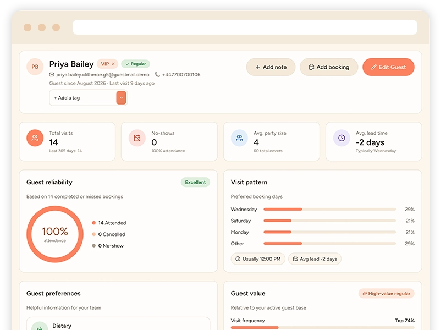Click the No-shows value 0

[154, 142]
